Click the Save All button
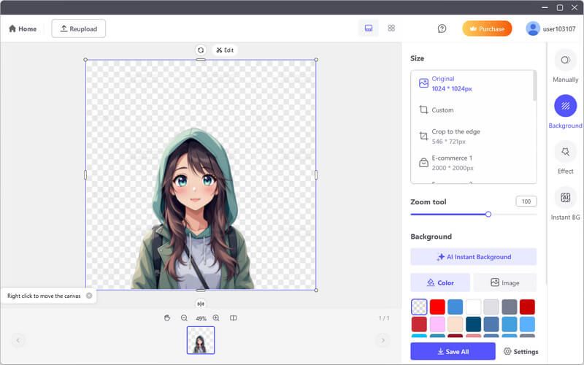This screenshot has height=365, width=584. (x=453, y=351)
